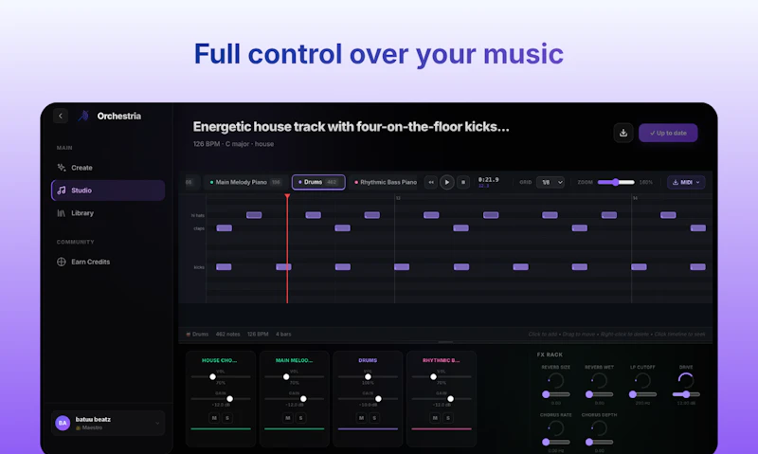Select the first kicks note
The height and width of the screenshot is (454, 758).
point(224,267)
